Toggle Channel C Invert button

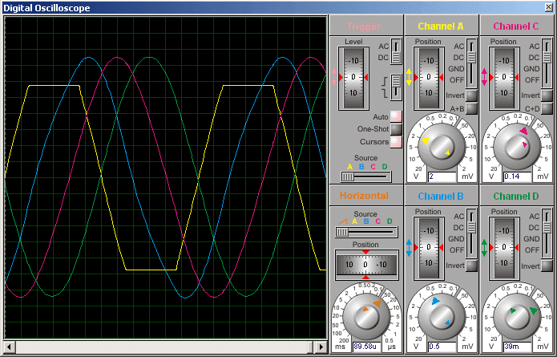tap(547, 95)
